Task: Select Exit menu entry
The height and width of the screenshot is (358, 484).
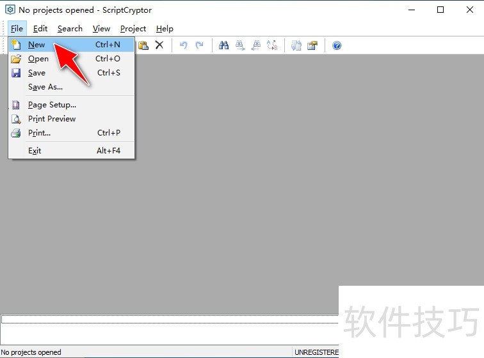Action: [x=72, y=151]
